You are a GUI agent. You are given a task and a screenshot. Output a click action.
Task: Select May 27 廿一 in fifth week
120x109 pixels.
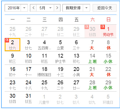(76, 85)
